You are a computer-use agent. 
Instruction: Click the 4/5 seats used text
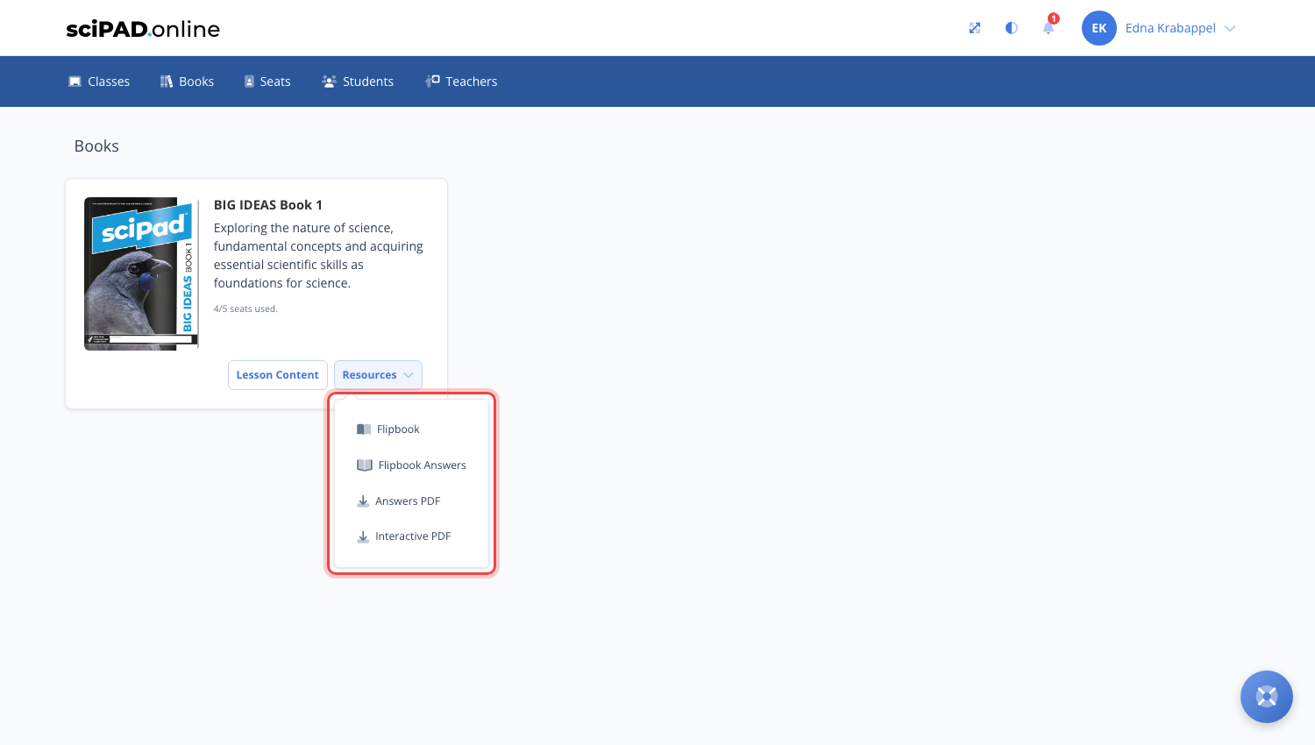pos(245,309)
